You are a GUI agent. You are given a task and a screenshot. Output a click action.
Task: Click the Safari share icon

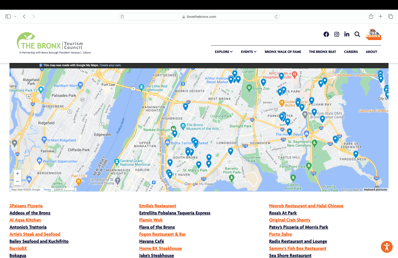click(371, 16)
